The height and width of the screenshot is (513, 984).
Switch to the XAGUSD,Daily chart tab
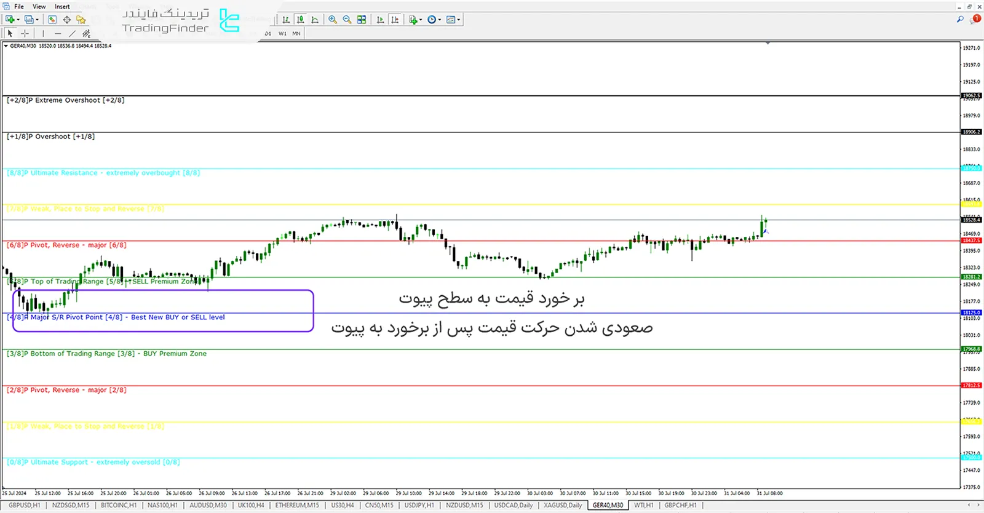563,506
